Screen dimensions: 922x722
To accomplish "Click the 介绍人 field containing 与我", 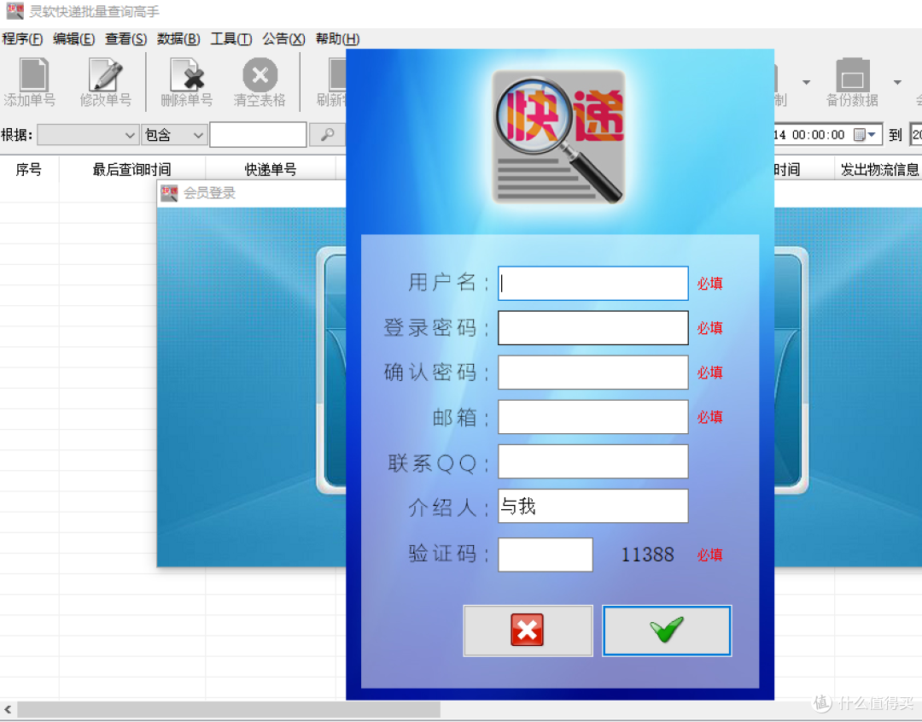I will pos(592,506).
